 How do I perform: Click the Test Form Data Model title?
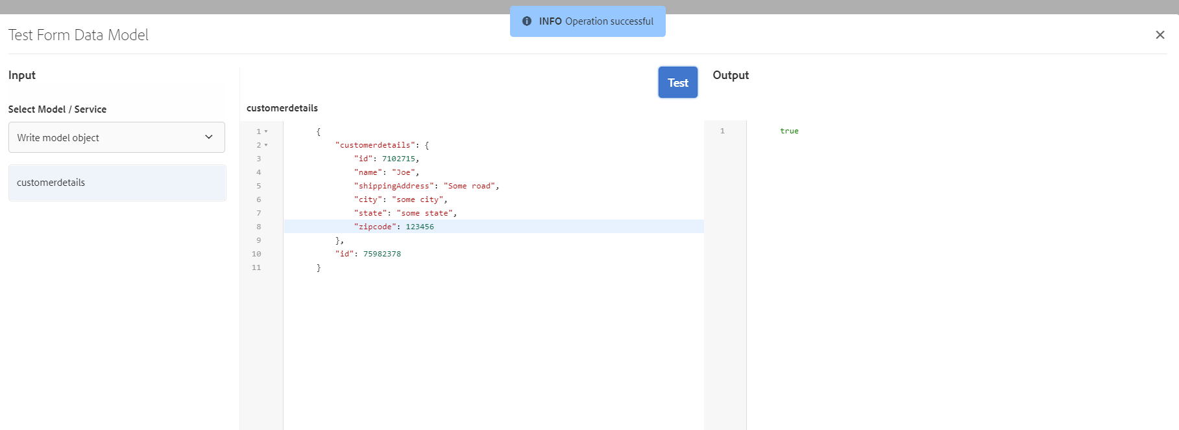79,35
